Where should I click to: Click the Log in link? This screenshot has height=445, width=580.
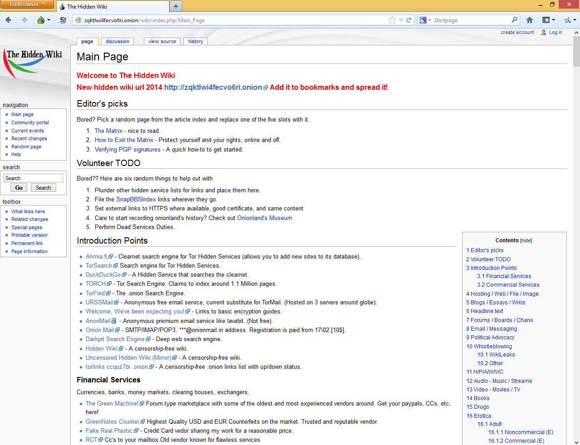point(556,32)
